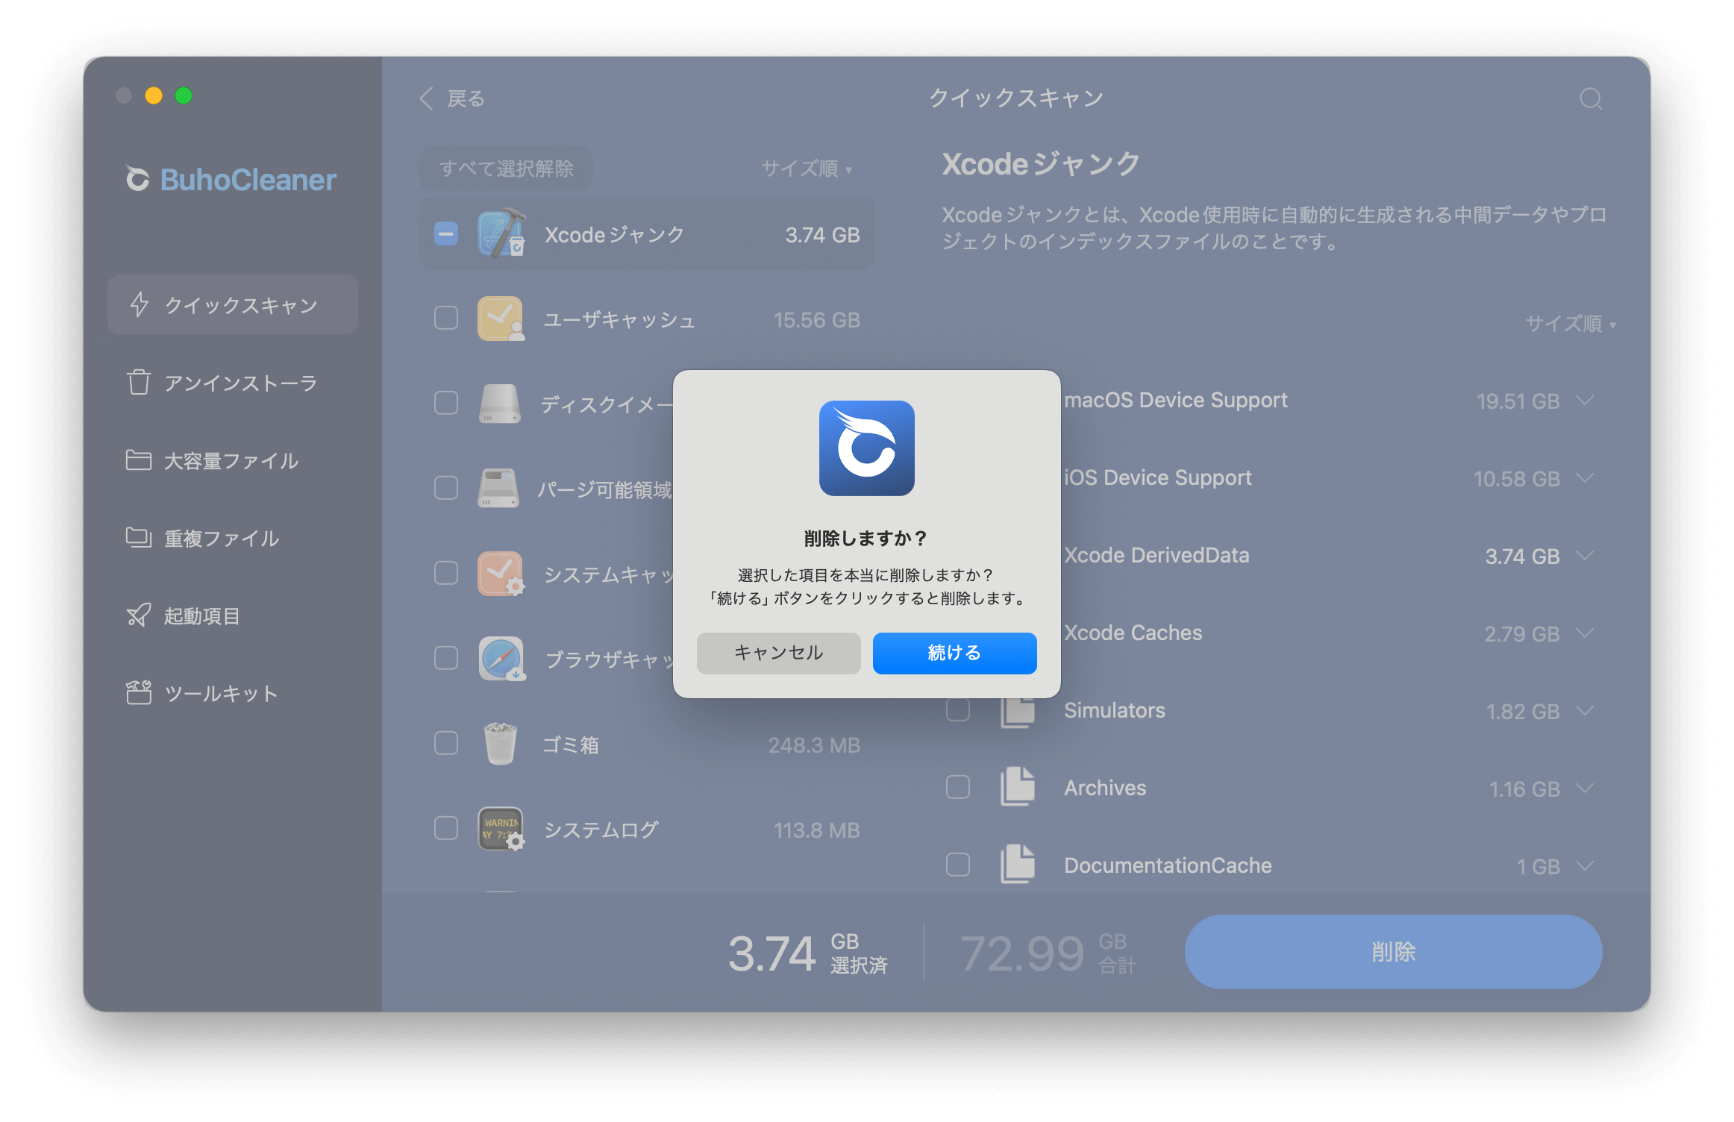Check the ゴミ箱 checkbox
Viewport: 1734px width, 1122px height.
446,744
